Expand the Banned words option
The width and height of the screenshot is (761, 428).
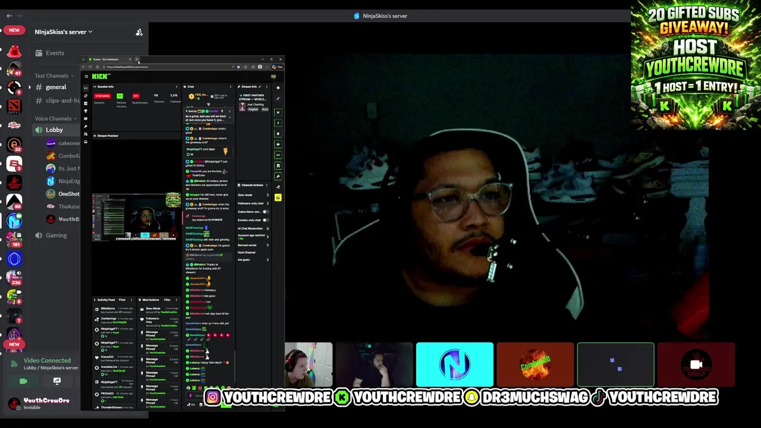tap(253, 245)
